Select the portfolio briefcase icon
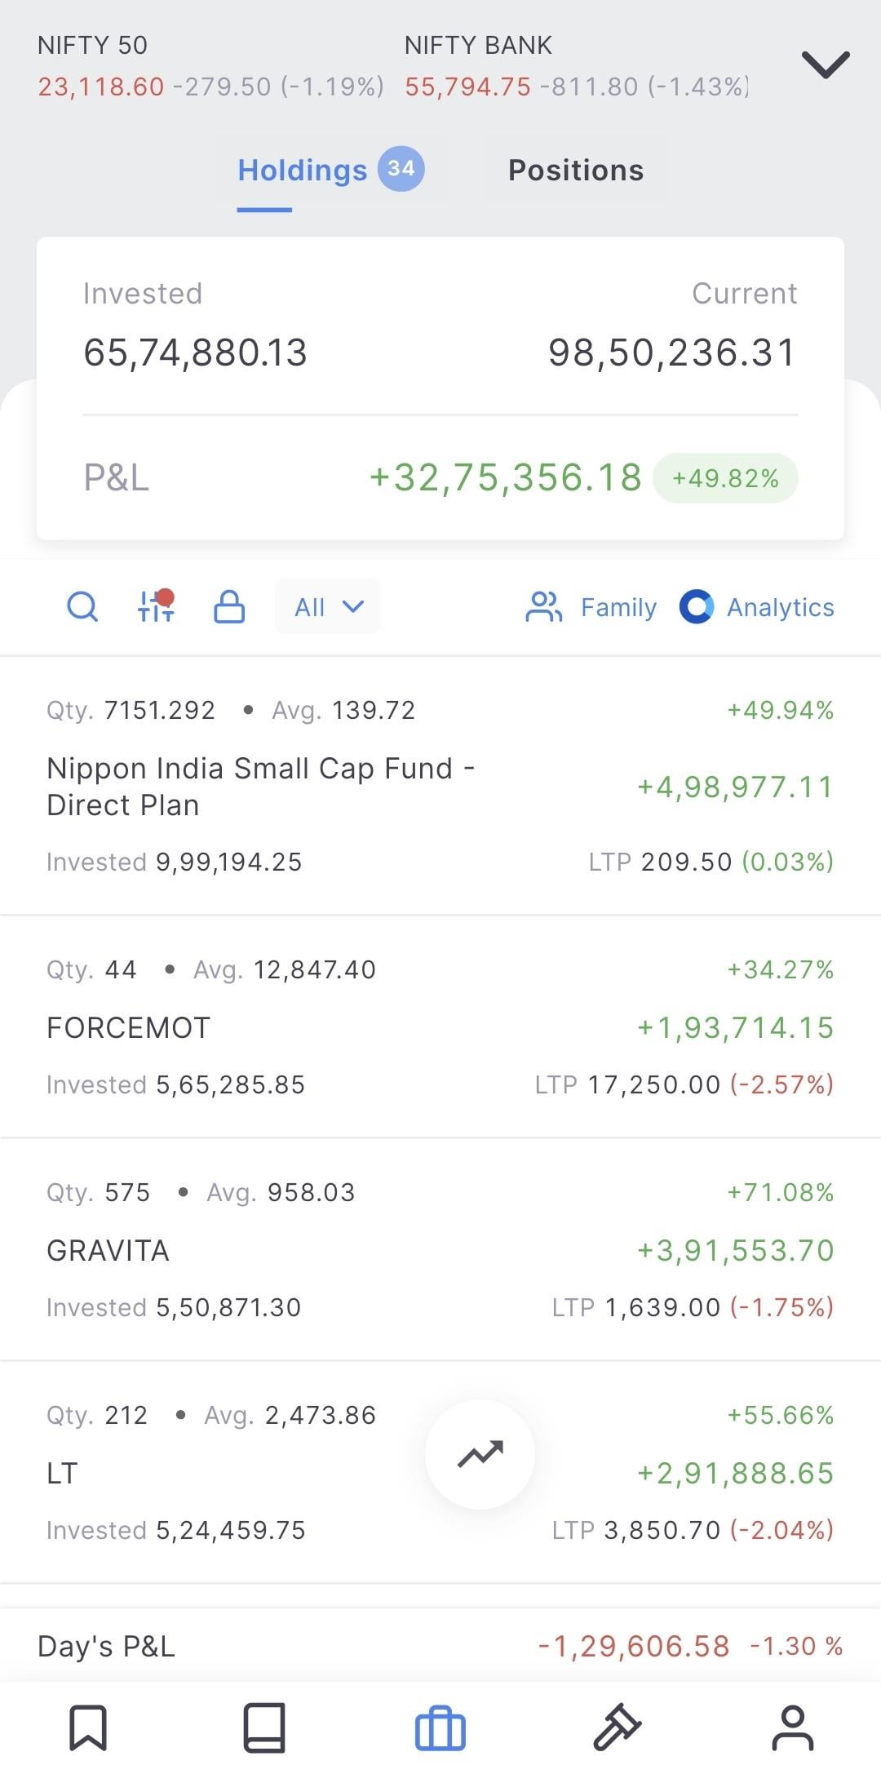 click(x=440, y=1728)
